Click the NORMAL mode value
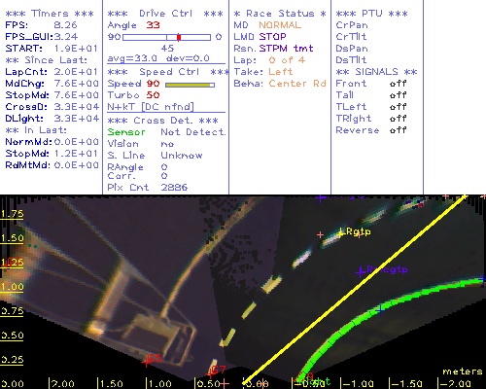 280,25
